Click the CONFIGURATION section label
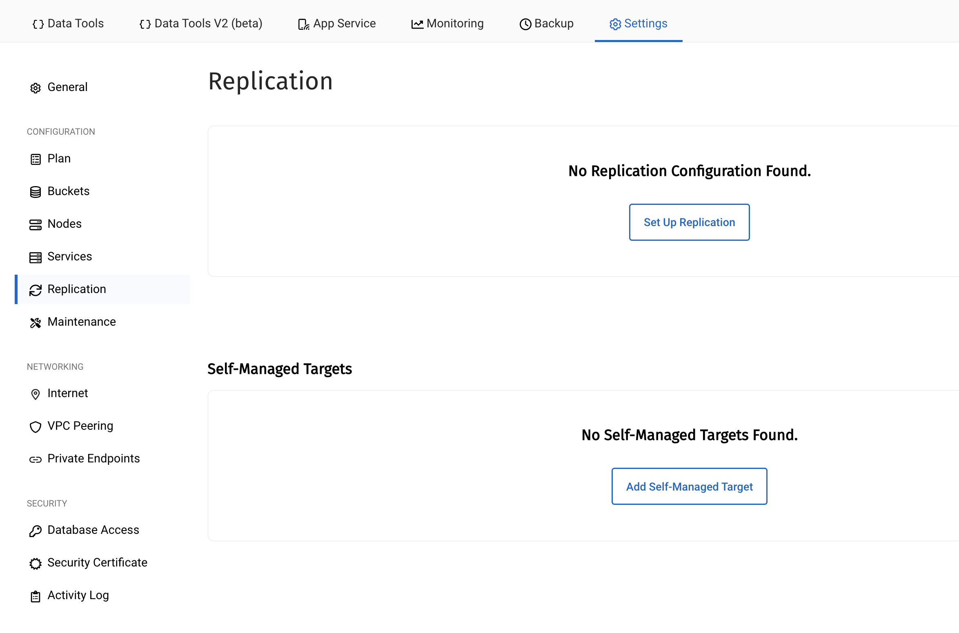The width and height of the screenshot is (959, 633). click(61, 131)
